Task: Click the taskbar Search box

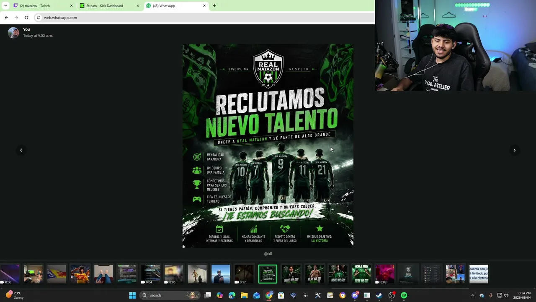Action: click(169, 295)
